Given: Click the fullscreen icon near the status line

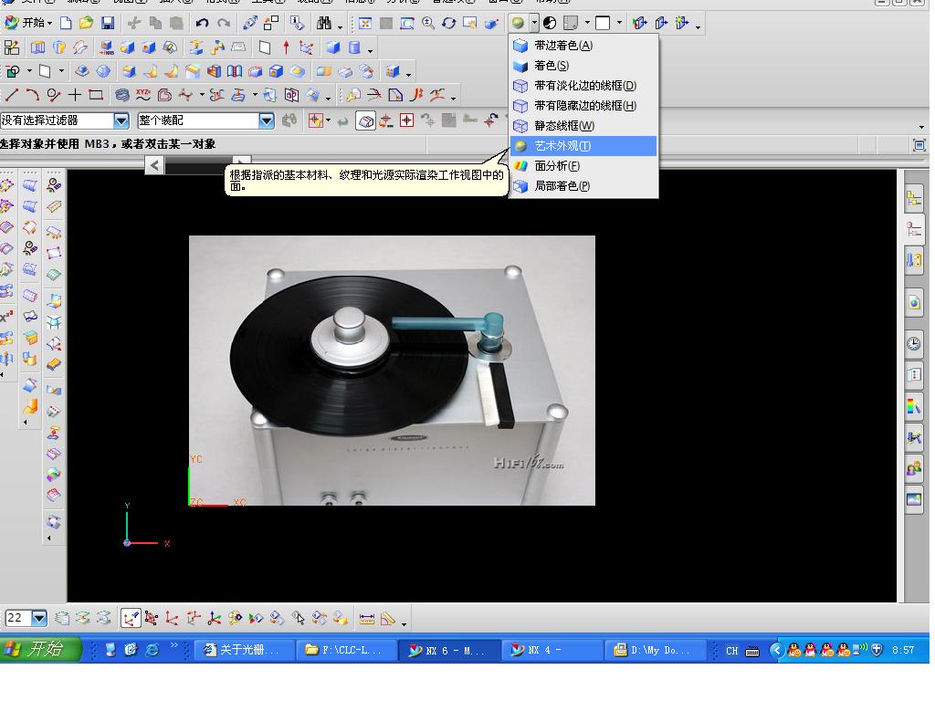Looking at the screenshot, I should tap(919, 145).
